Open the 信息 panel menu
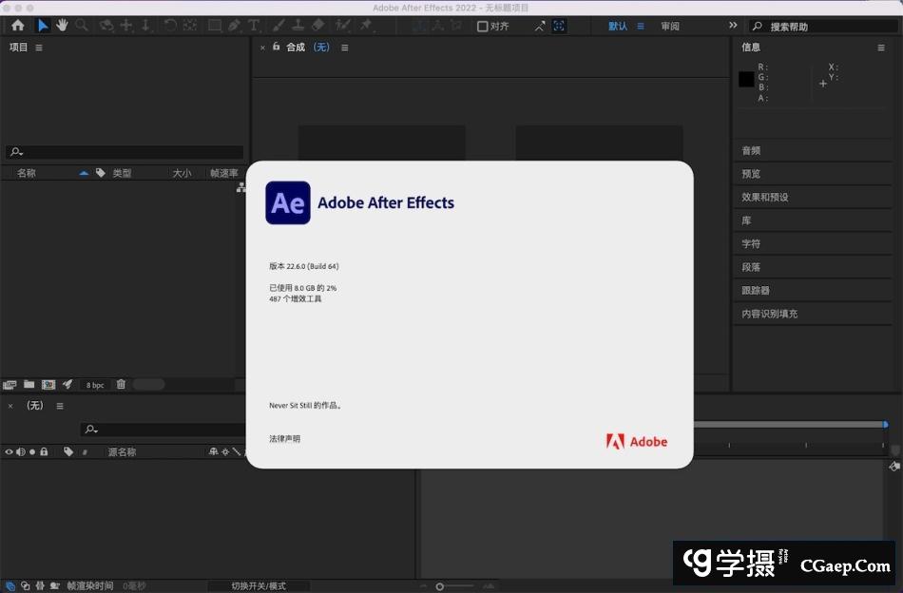Viewport: 903px width, 593px height. click(x=881, y=48)
